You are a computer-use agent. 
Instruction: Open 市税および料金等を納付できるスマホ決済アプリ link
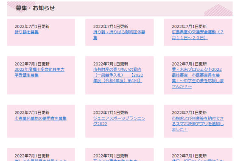[x=198, y=124]
